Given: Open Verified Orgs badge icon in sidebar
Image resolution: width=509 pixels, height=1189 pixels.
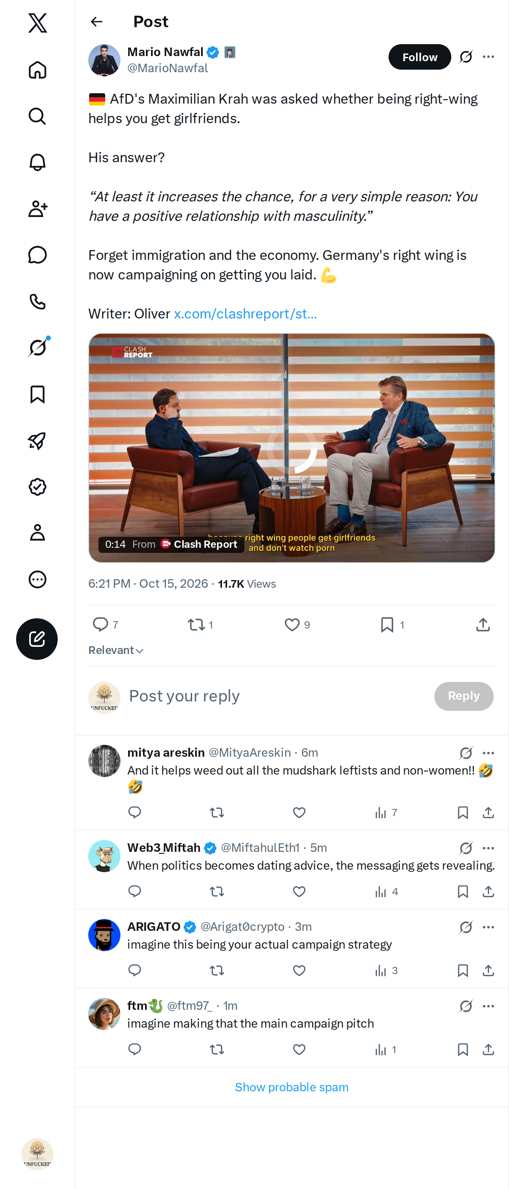Looking at the screenshot, I should click(37, 487).
